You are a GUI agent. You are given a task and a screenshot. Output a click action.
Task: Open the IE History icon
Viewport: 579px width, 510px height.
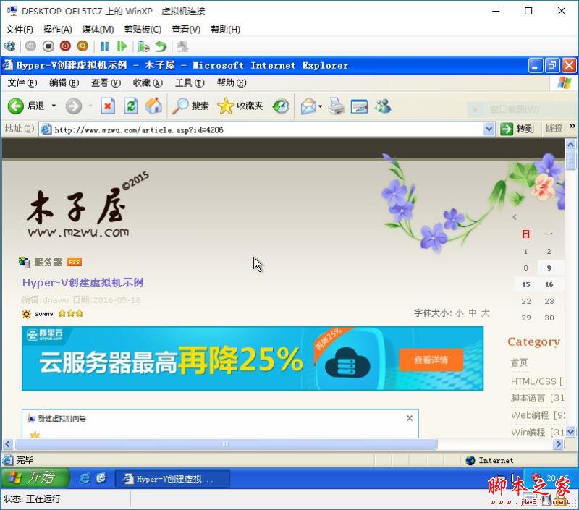(x=281, y=106)
